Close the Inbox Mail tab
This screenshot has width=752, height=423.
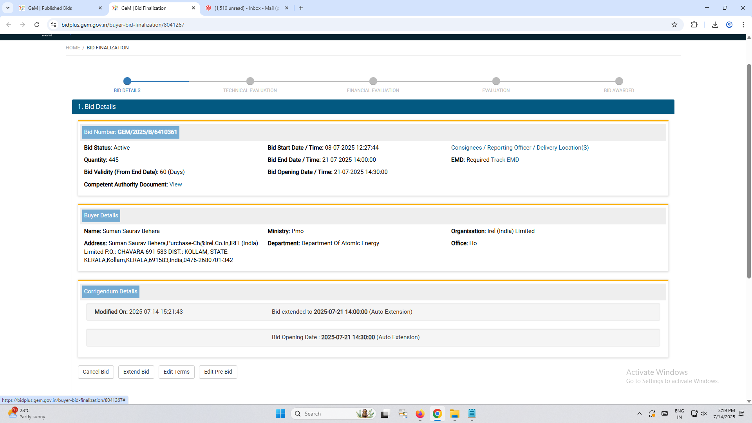(x=287, y=8)
